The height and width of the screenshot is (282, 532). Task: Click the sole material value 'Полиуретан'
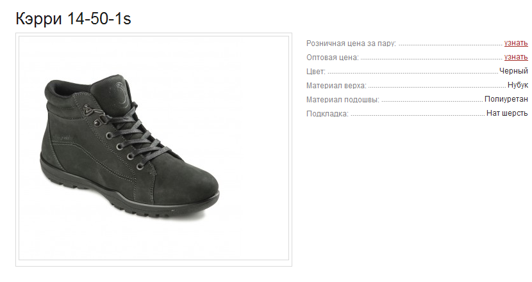coord(506,99)
